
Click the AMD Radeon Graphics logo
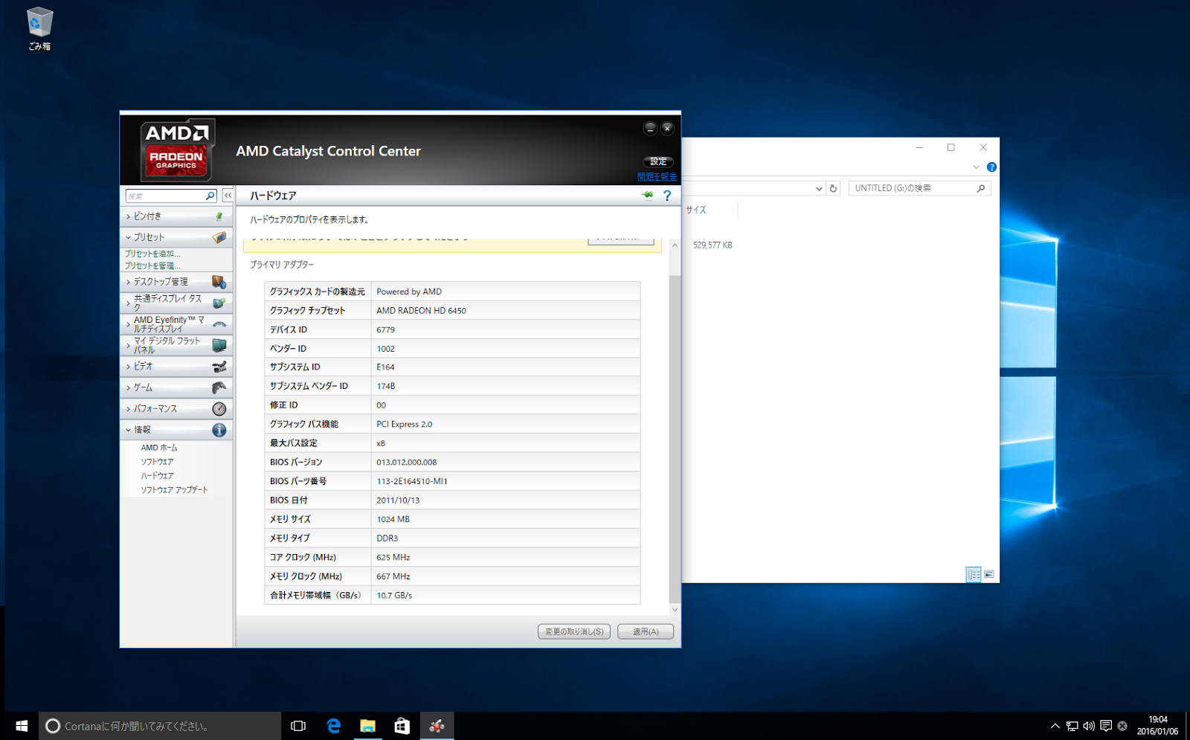177,149
